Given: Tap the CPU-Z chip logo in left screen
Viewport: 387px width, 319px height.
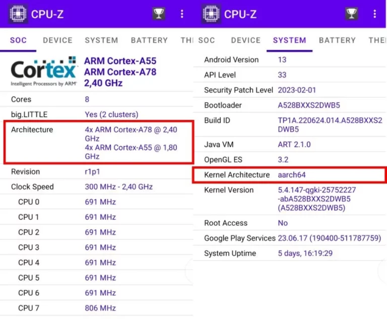Looking at the screenshot, I should point(18,14).
